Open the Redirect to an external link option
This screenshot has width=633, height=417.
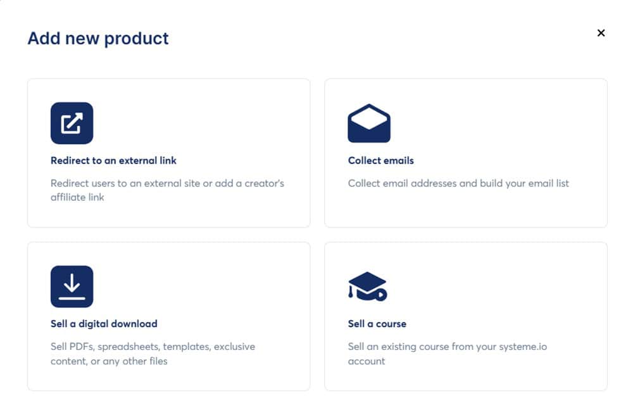coord(168,152)
